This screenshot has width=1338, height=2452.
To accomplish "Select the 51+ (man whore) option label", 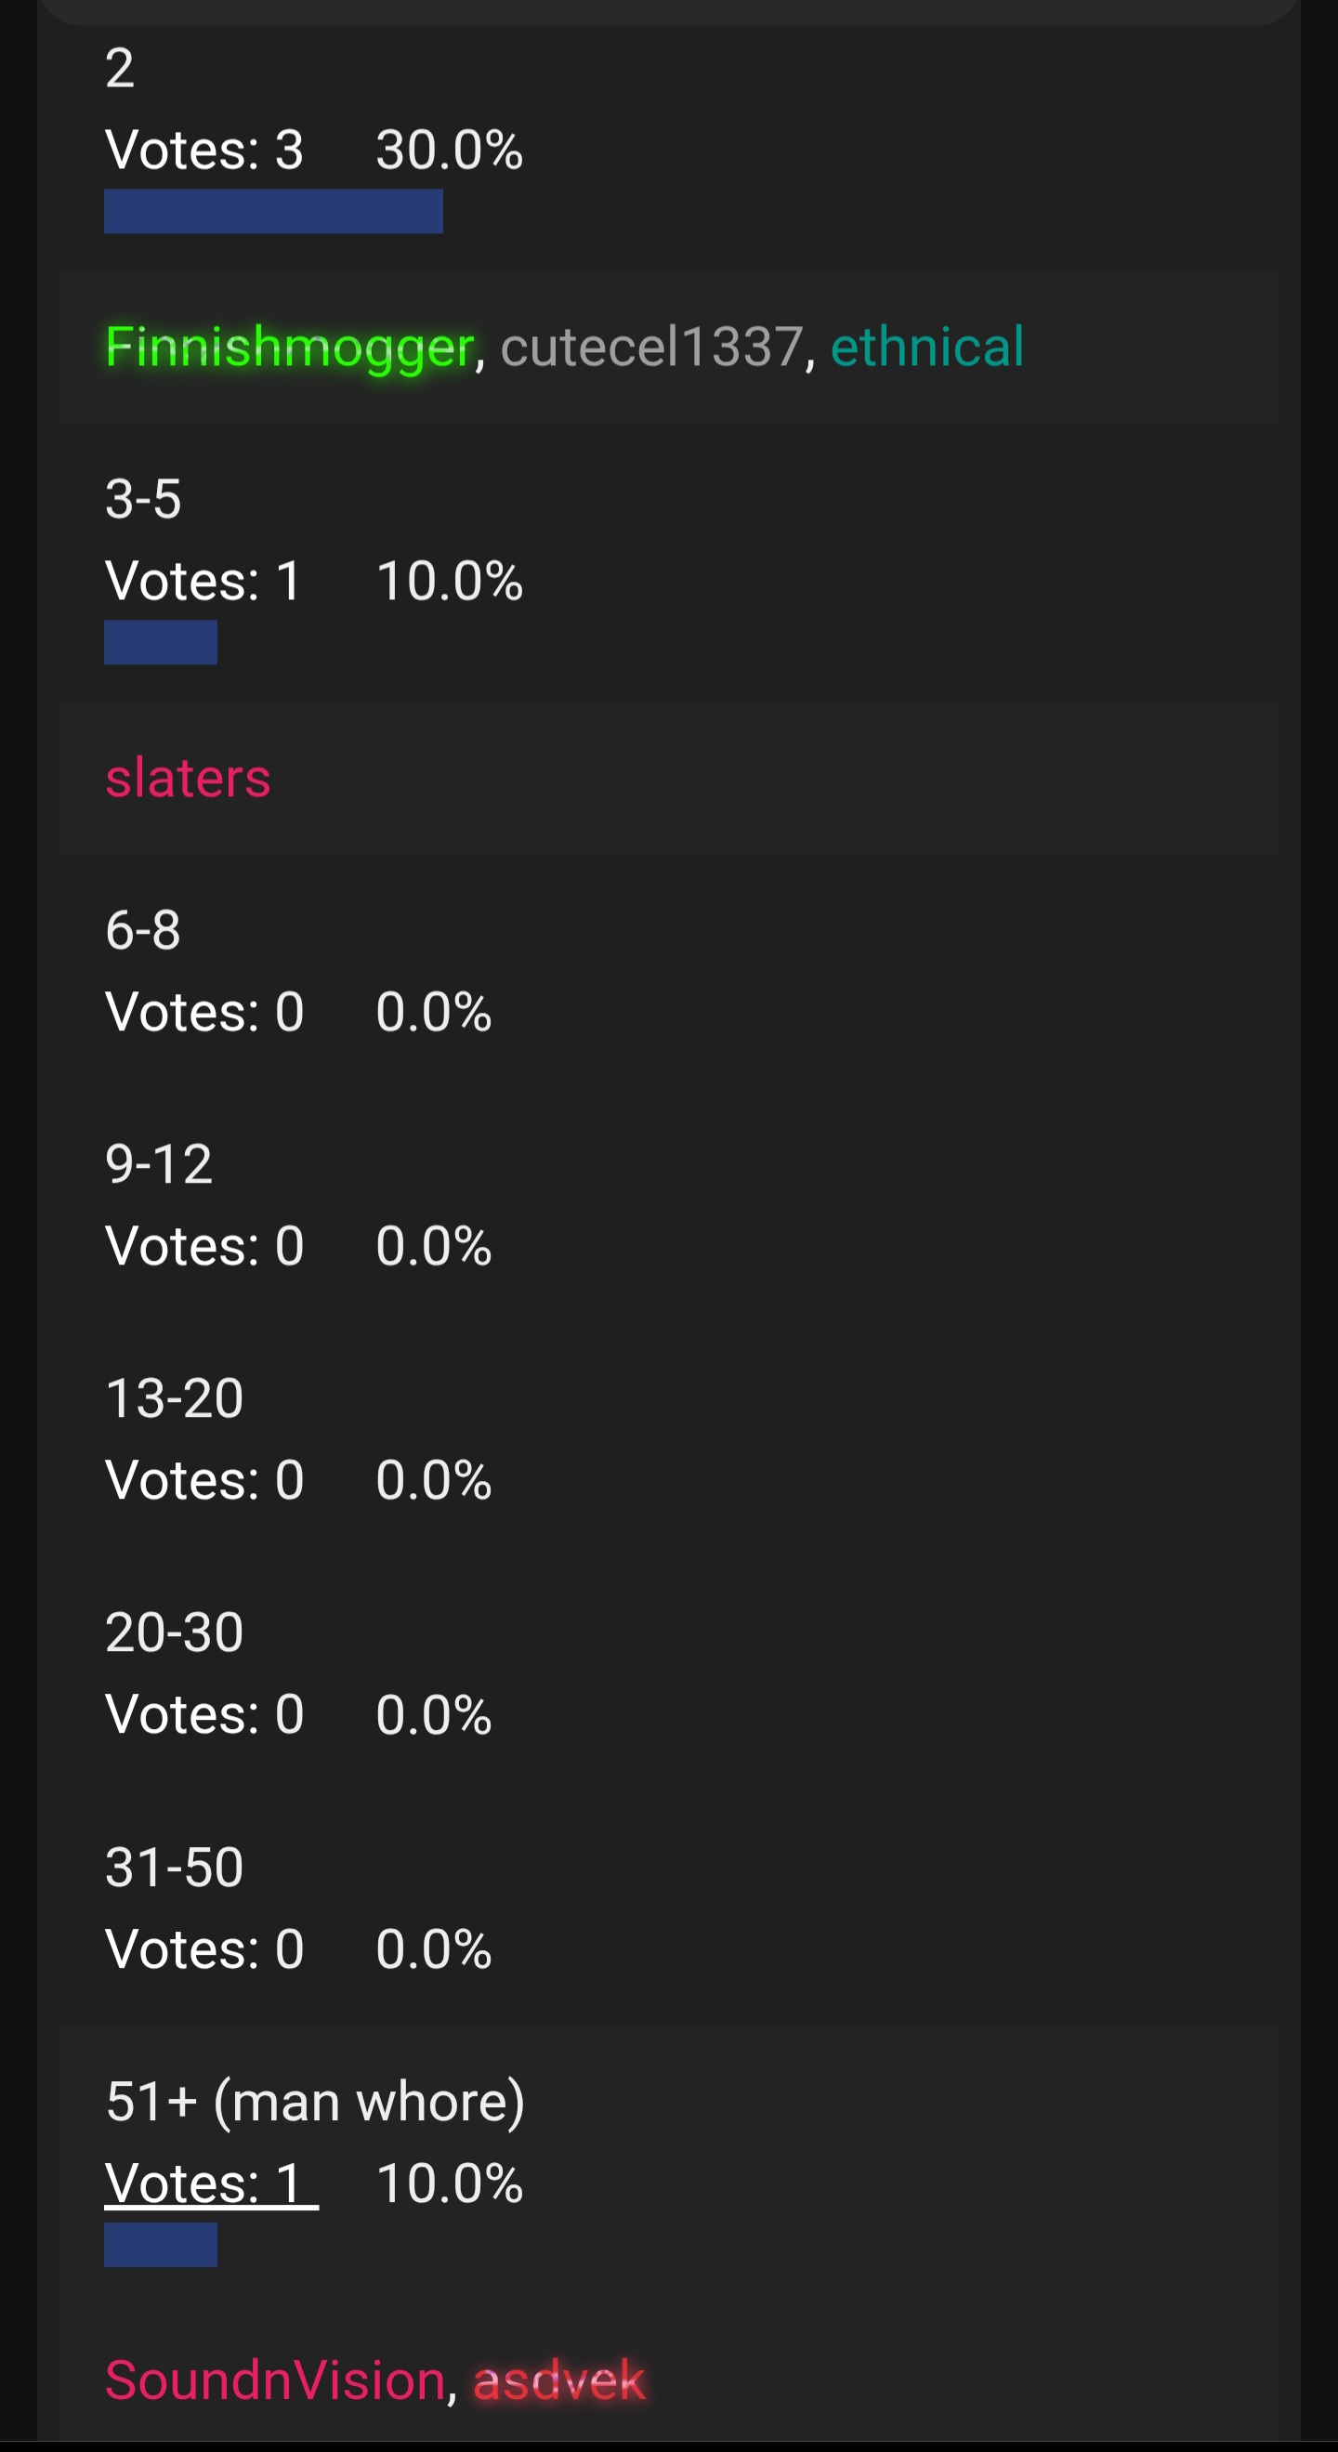I will tap(315, 2102).
